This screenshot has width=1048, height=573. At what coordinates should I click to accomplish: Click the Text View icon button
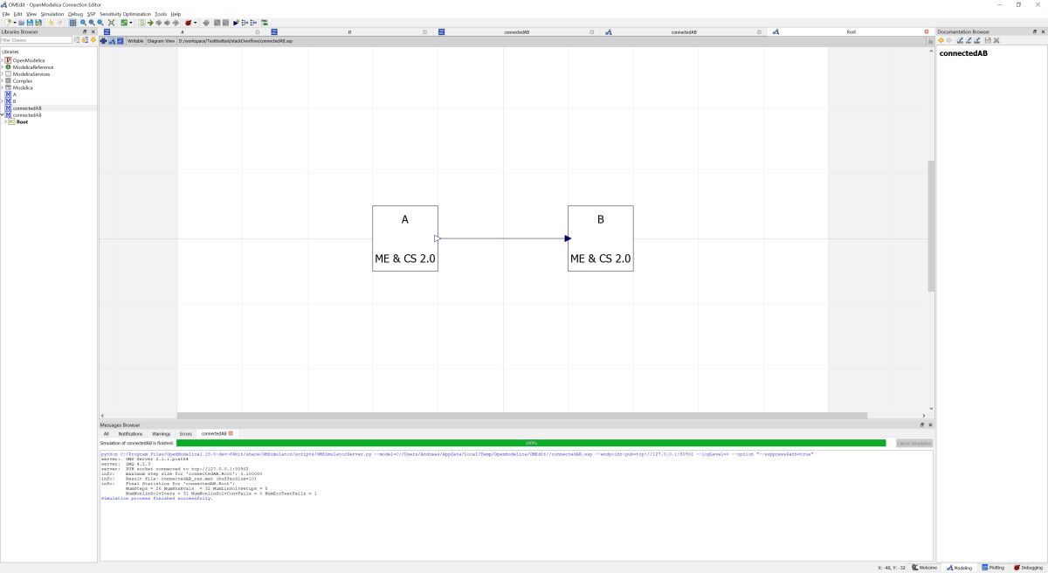[x=120, y=40]
